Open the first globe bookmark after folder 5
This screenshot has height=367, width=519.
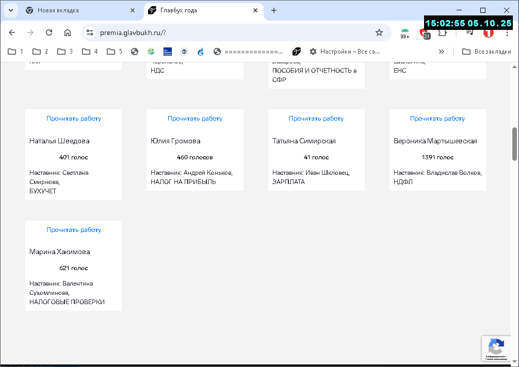(x=134, y=52)
